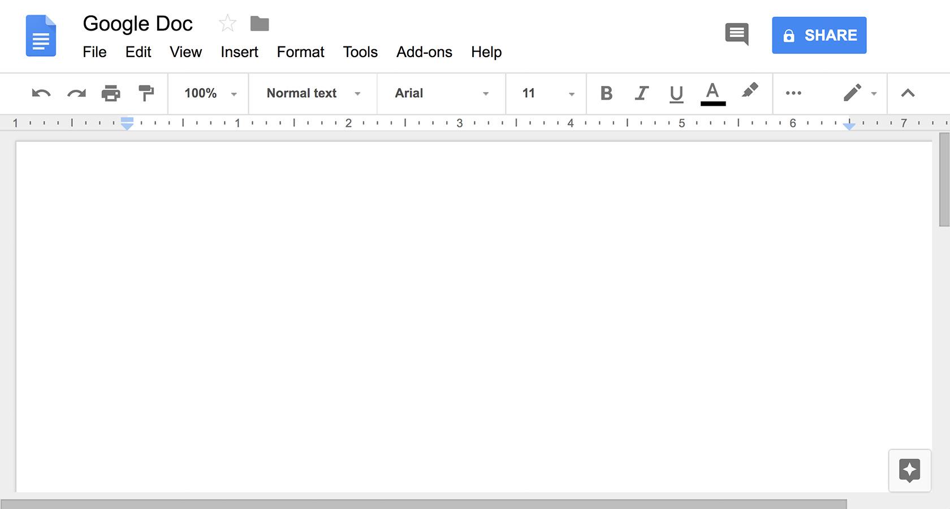Screen dimensions: 950x509
Task: Toggle Underline formatting
Action: pyautogui.click(x=676, y=94)
